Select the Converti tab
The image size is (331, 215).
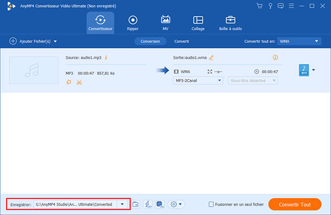181,41
